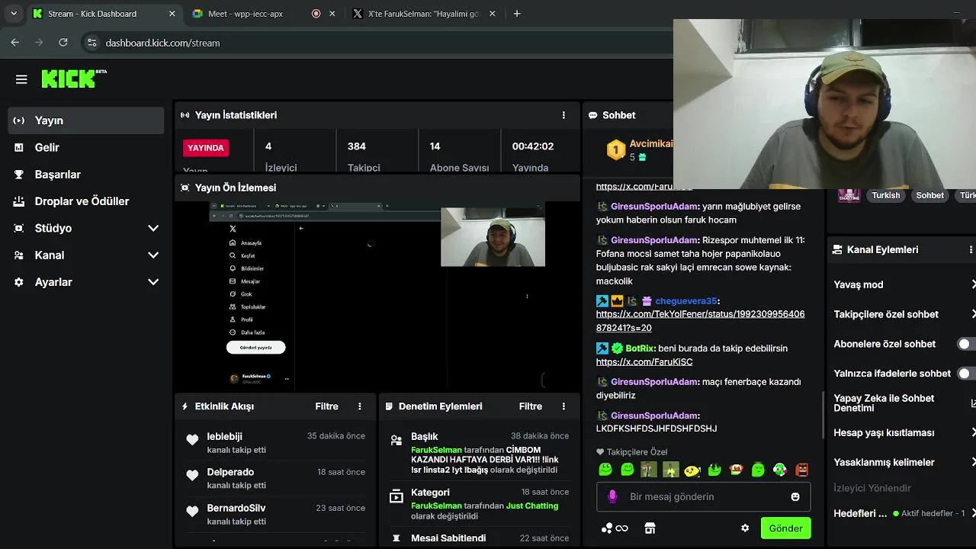
Task: Click username cheguevera35 in chat
Action: 686,301
